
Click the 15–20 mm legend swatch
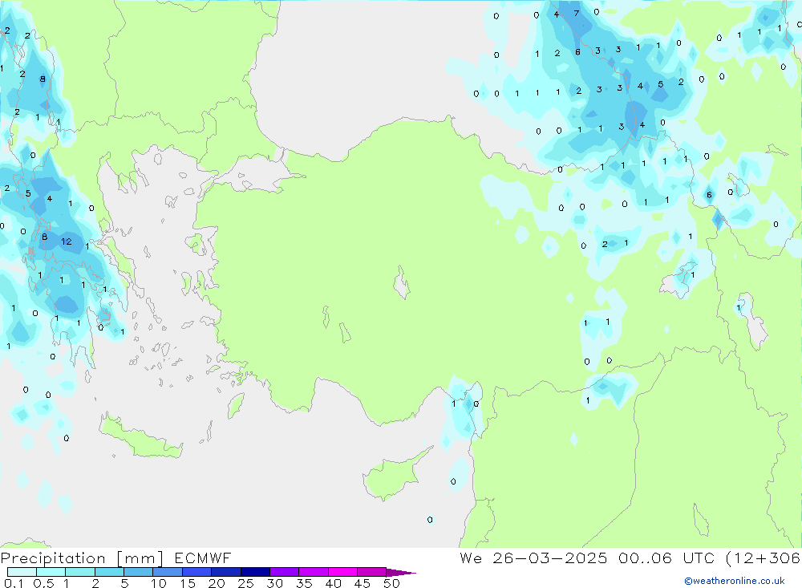coord(197,572)
